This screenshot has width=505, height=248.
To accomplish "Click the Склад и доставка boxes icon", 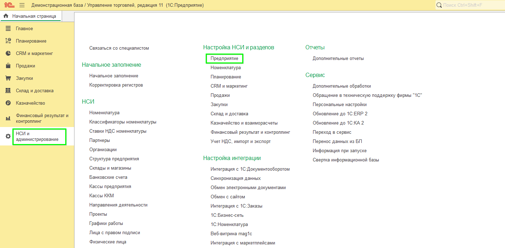I will pyautogui.click(x=8, y=90).
